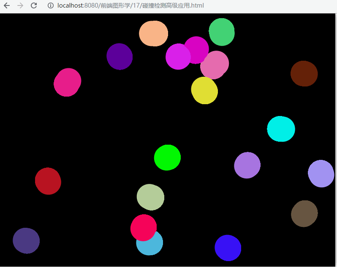
Task: Click the taupe brown ball
Action: point(304,213)
